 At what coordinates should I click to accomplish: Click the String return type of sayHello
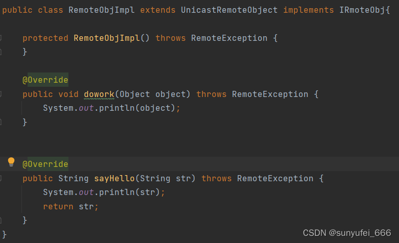click(73, 178)
